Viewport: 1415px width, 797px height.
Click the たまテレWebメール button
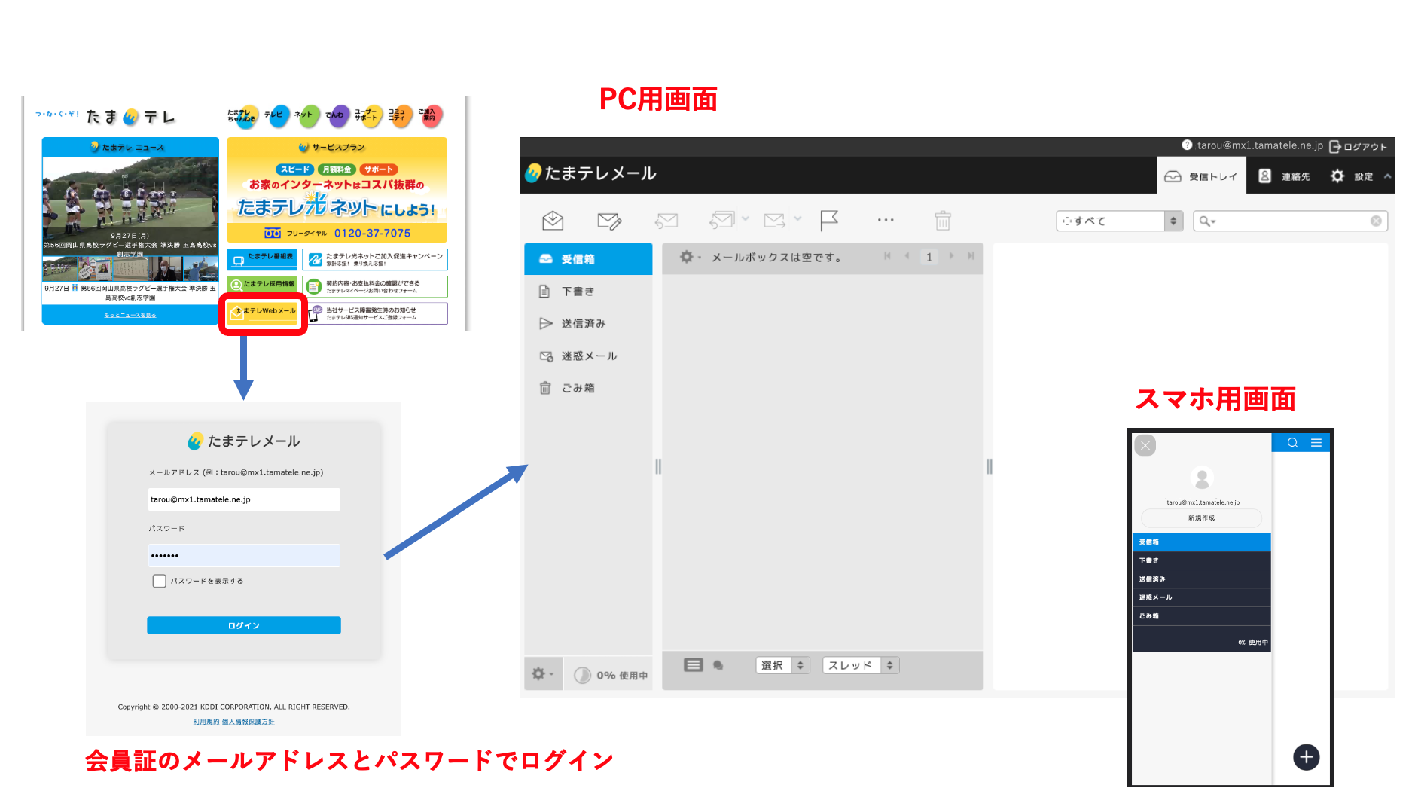pos(263,312)
